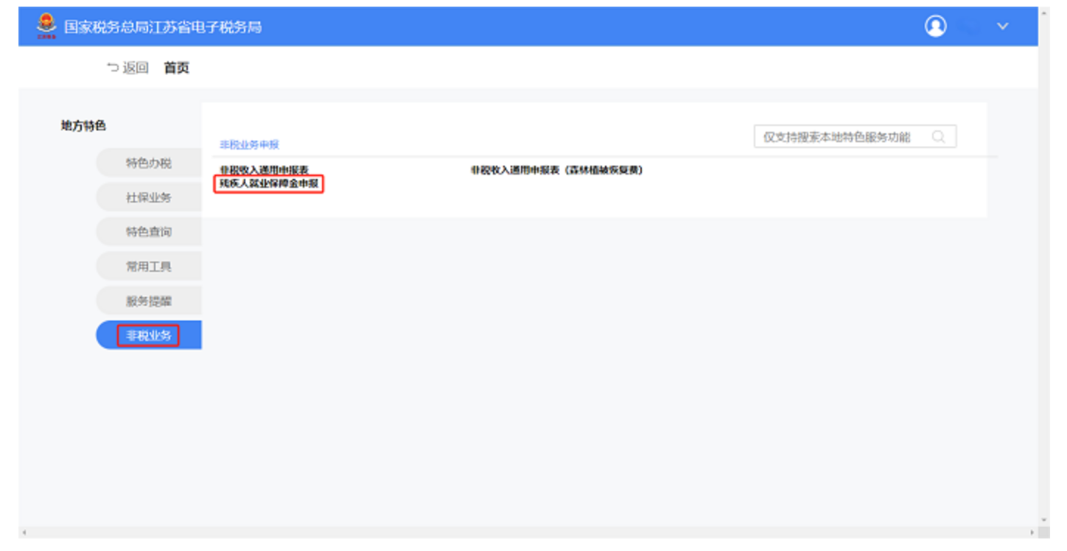Click the 地方特色 heading text
The image size is (1067, 551).
pos(83,126)
